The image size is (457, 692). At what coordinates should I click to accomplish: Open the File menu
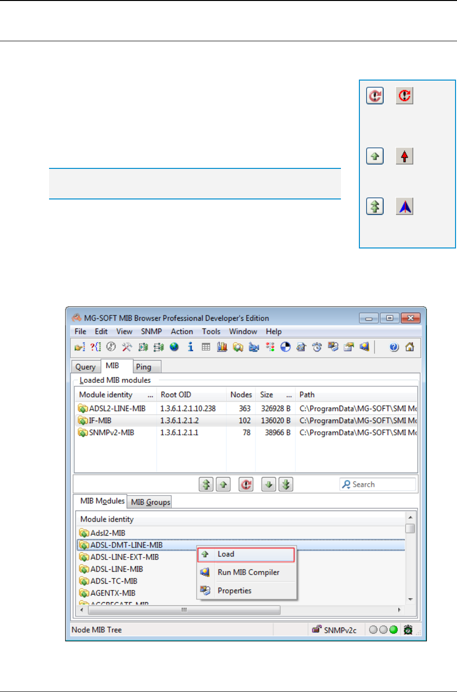pos(80,331)
